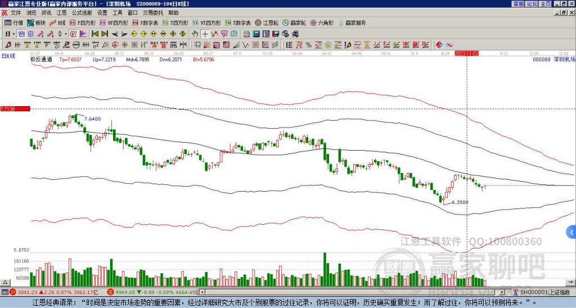The image size is (576, 308).
Task: Click the infinity loop icon
Action: (449, 45)
